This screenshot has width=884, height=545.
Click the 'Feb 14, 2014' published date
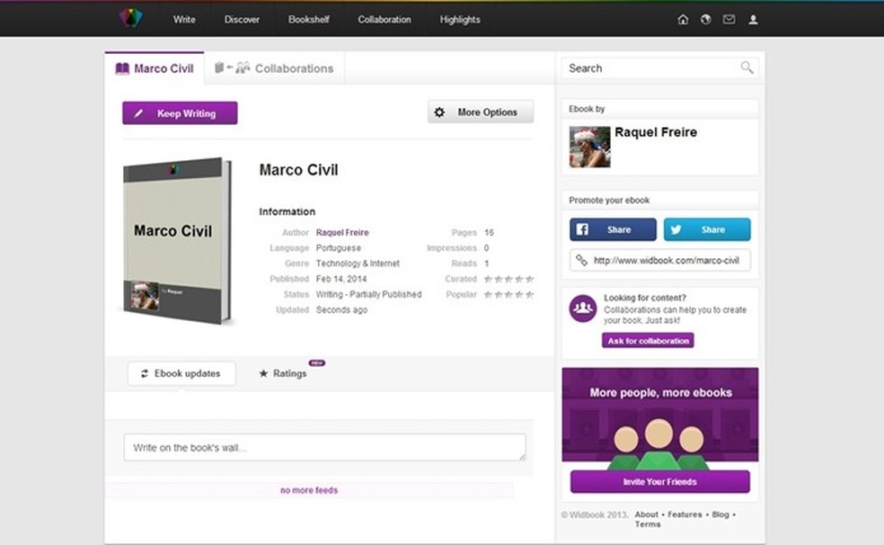[x=341, y=279]
